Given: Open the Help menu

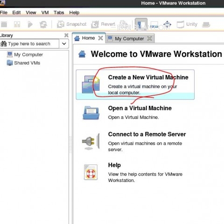Looking at the screenshot, I should 74,13.
